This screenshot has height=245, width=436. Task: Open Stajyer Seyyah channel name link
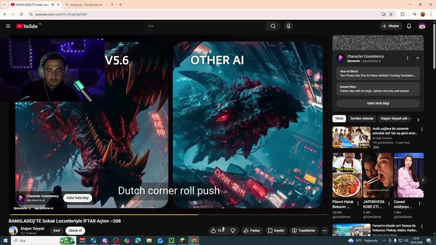pos(32,229)
